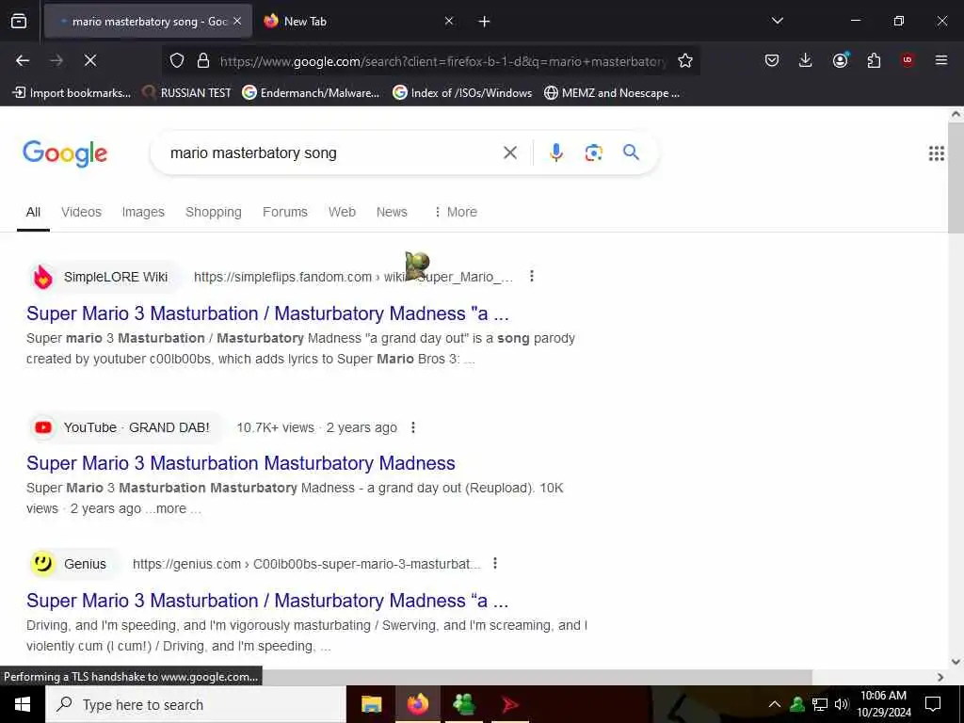Switch to the Images tab
The width and height of the screenshot is (964, 723).
coord(143,212)
